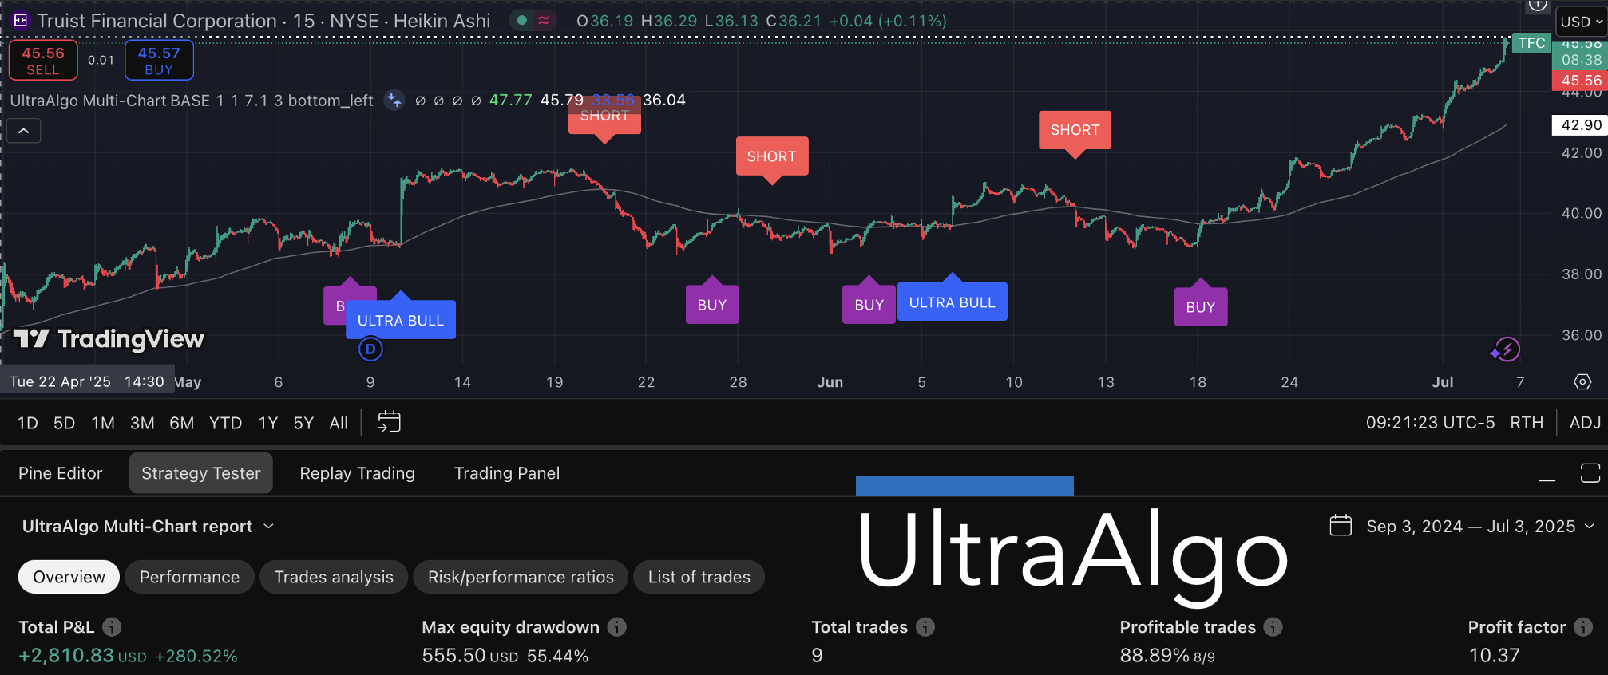Click the Truist symbol logo icon

click(x=21, y=21)
